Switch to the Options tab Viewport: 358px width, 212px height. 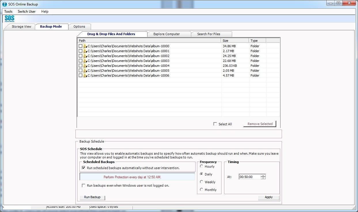(x=79, y=26)
